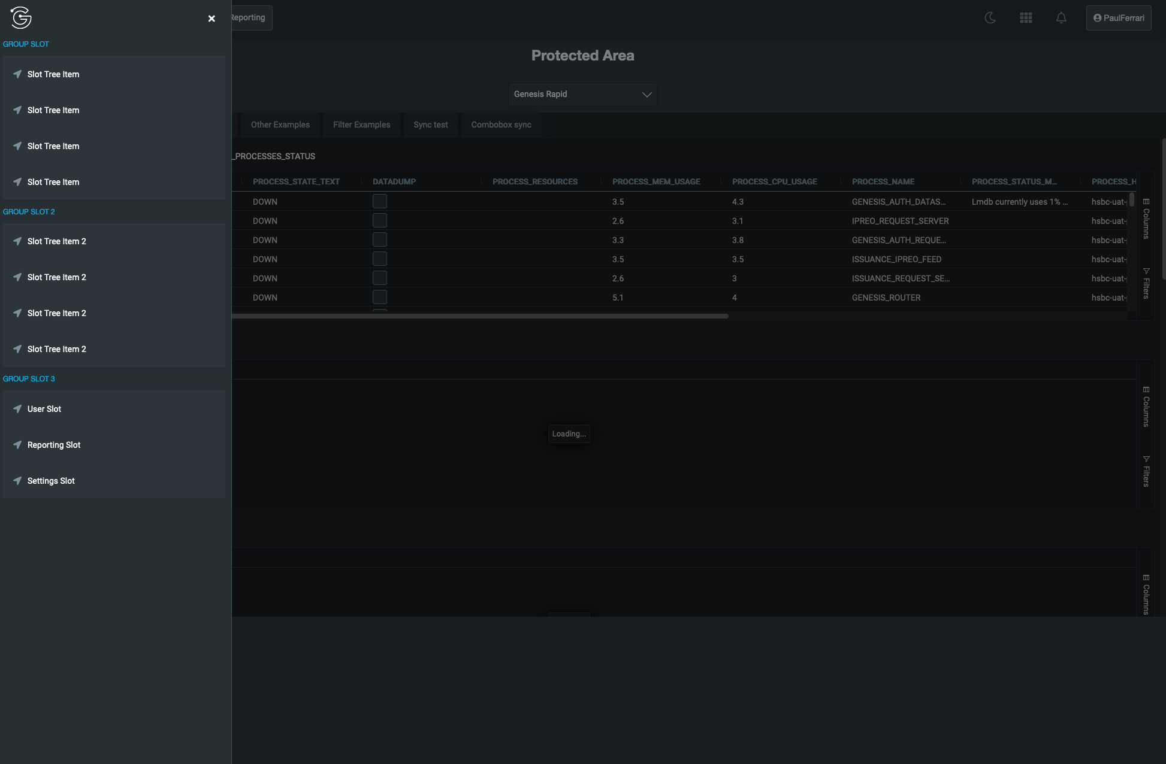
Task: Click CPU usage value 4.3
Action: click(738, 202)
